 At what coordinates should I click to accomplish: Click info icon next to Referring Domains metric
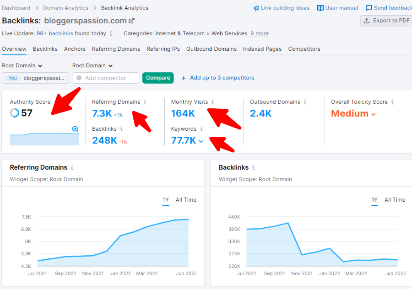point(145,102)
